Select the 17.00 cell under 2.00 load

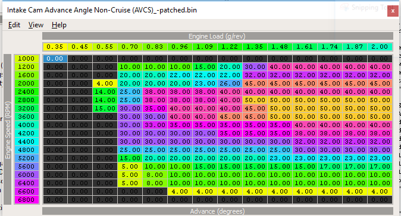(380, 167)
